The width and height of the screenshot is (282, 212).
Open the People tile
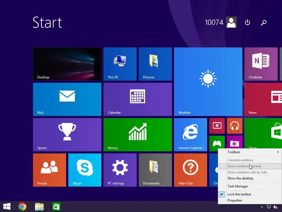(x=50, y=170)
